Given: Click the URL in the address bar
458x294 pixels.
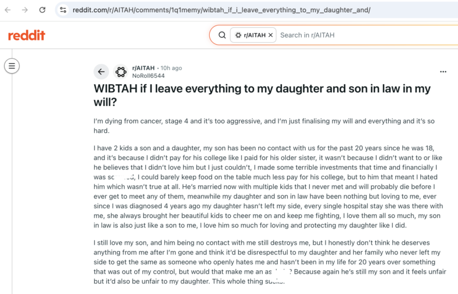Looking at the screenshot, I should [x=221, y=10].
